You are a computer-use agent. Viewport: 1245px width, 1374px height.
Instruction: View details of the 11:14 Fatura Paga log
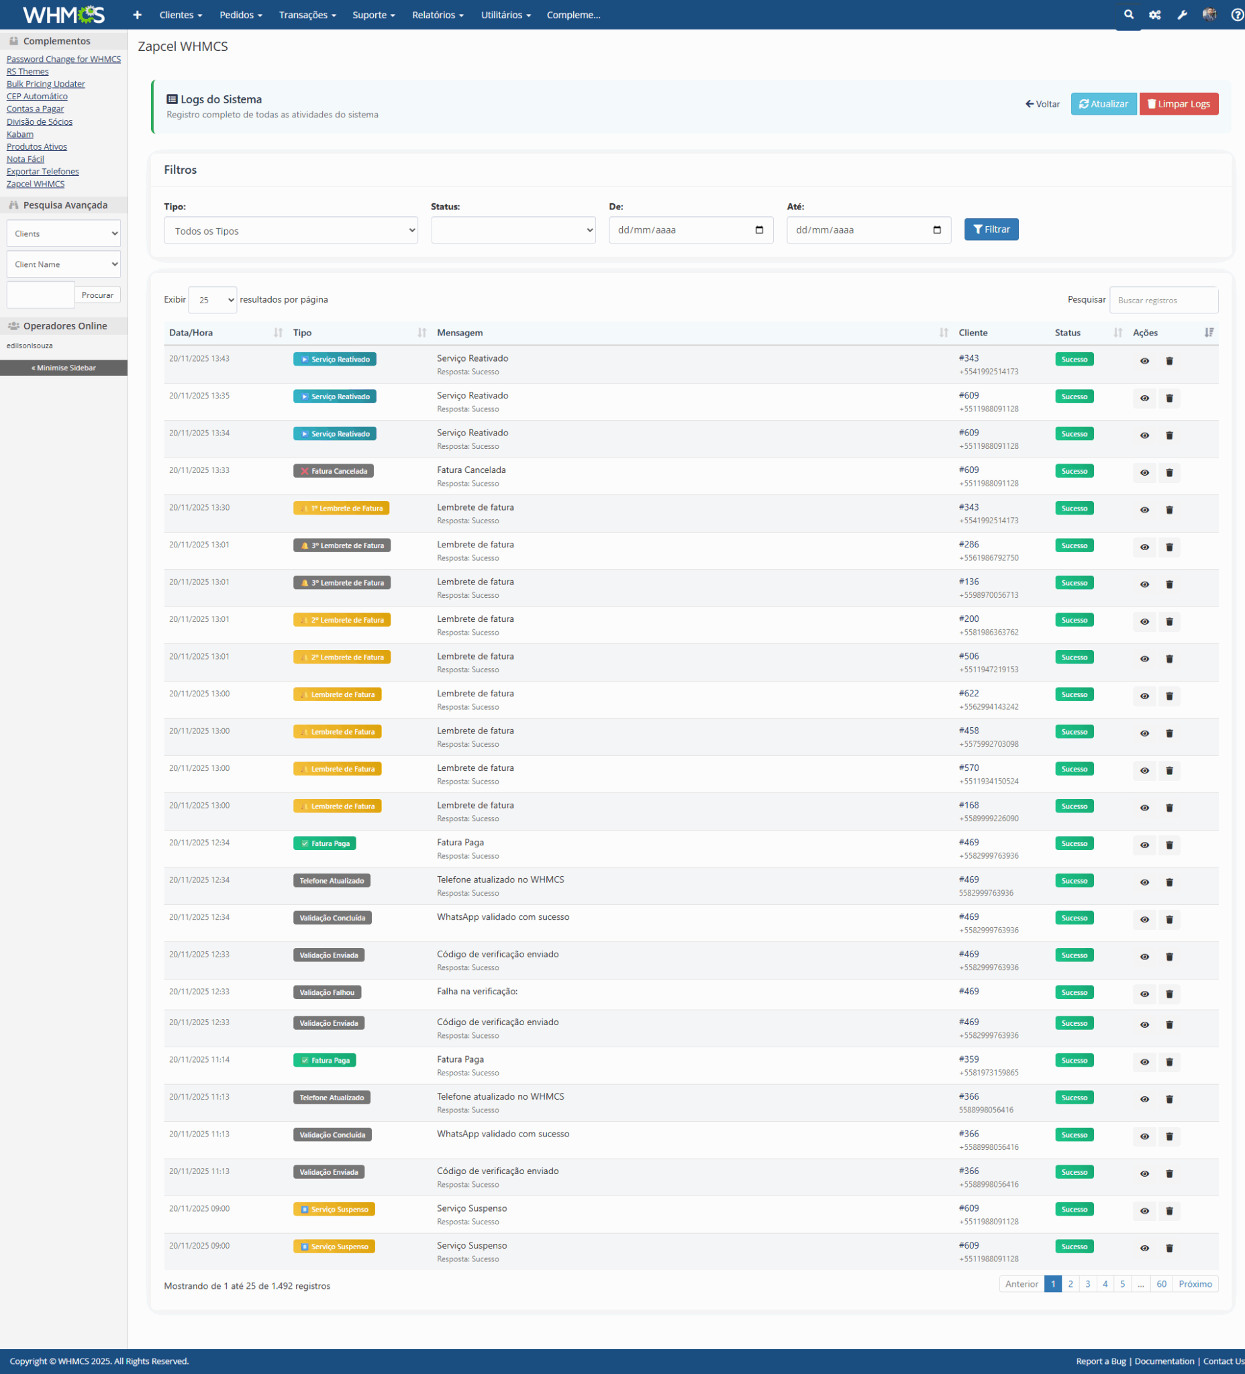pyautogui.click(x=1144, y=1063)
